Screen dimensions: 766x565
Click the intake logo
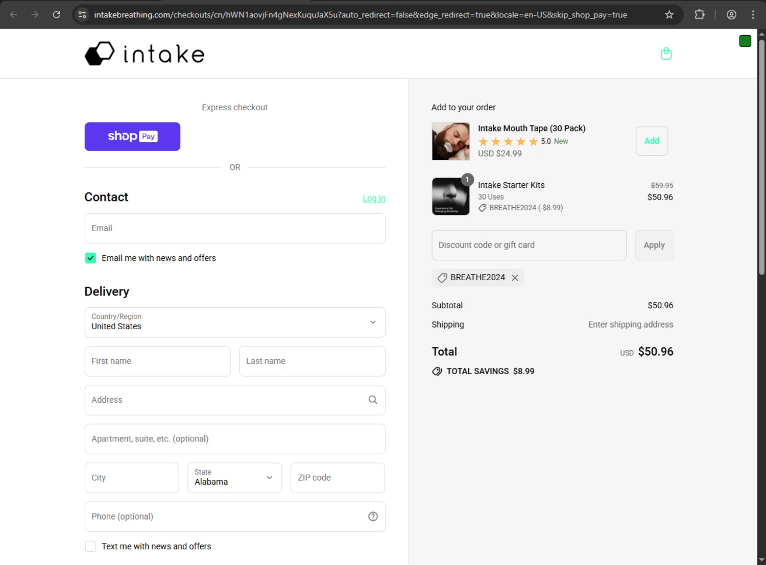[145, 54]
